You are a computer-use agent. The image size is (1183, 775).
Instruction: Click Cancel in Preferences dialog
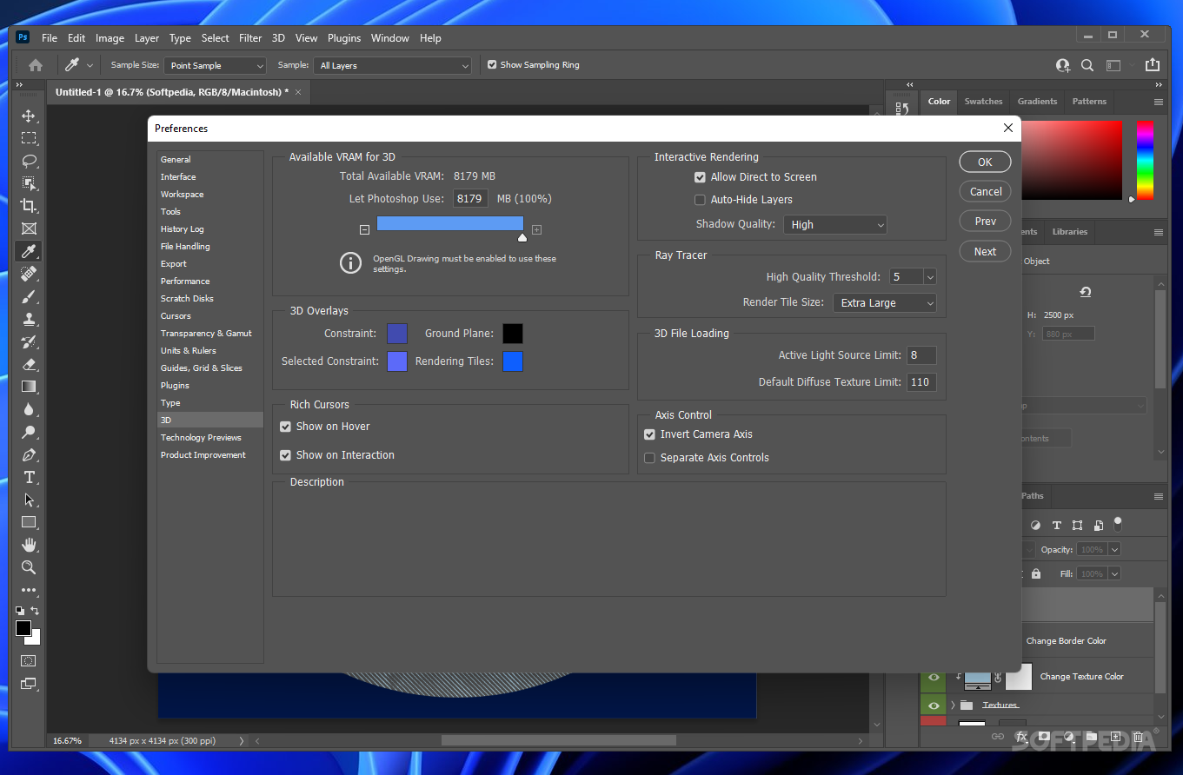(985, 192)
